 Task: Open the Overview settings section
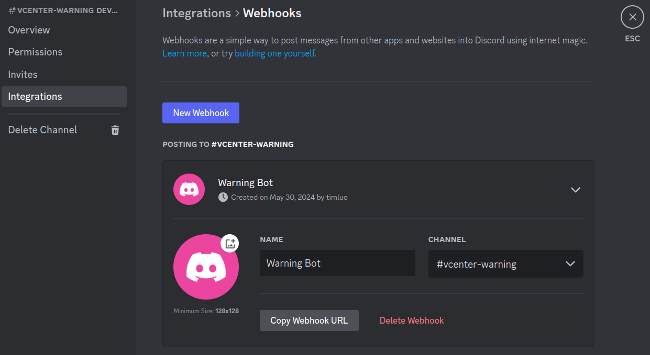pyautogui.click(x=29, y=30)
